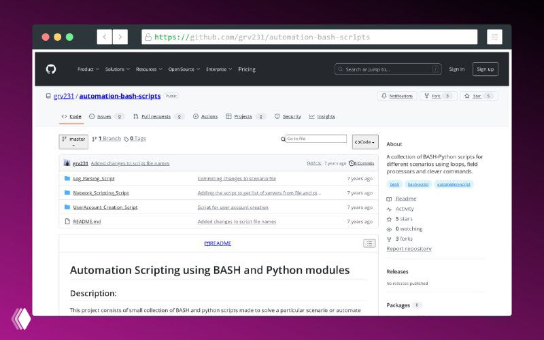Focus the Search or jump to field
Viewport: 544px width, 340px height.
coord(388,69)
